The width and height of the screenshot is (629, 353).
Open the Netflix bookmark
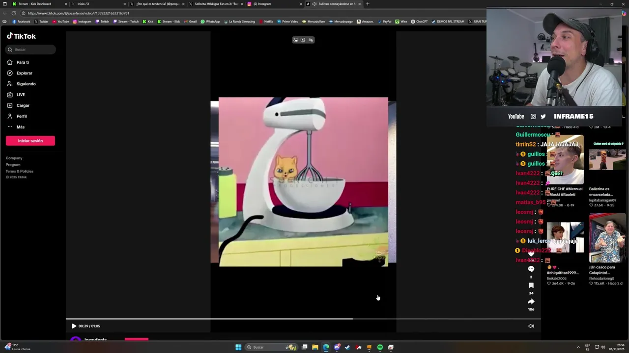click(266, 22)
